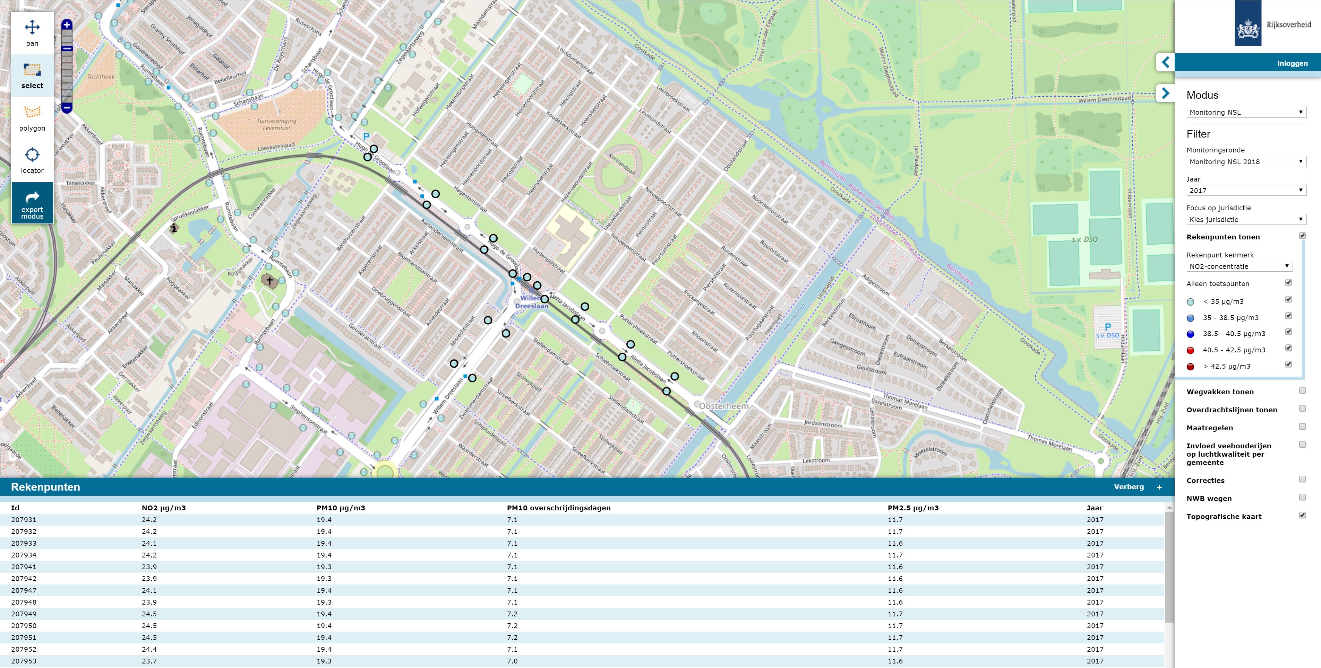Expand Rekenpunt kenmerk NO2-concentratie dropdown
1321x668 pixels.
click(x=1239, y=266)
